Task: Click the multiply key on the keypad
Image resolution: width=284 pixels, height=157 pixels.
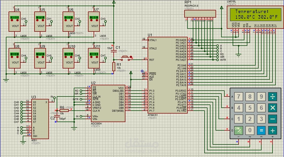Action: pyautogui.click(x=273, y=108)
